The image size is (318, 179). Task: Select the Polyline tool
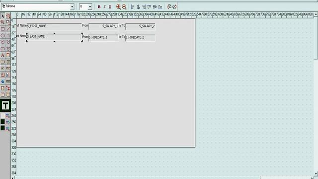click(8, 42)
